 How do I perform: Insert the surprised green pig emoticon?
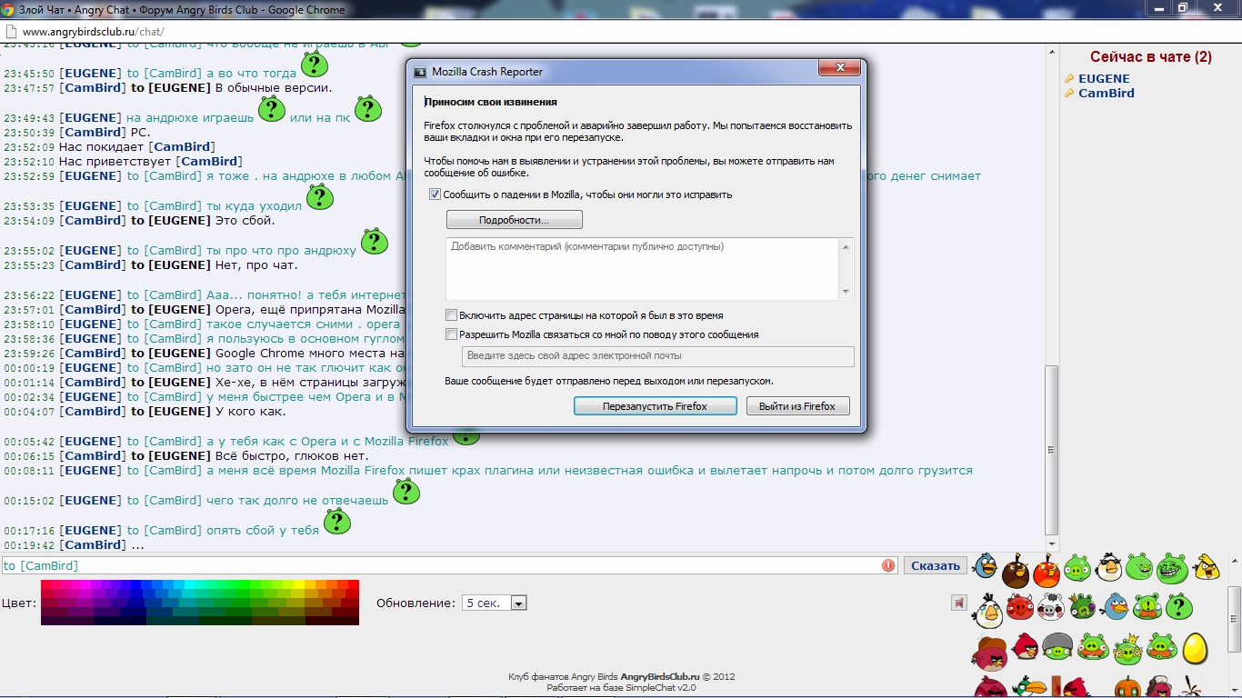1077,568
